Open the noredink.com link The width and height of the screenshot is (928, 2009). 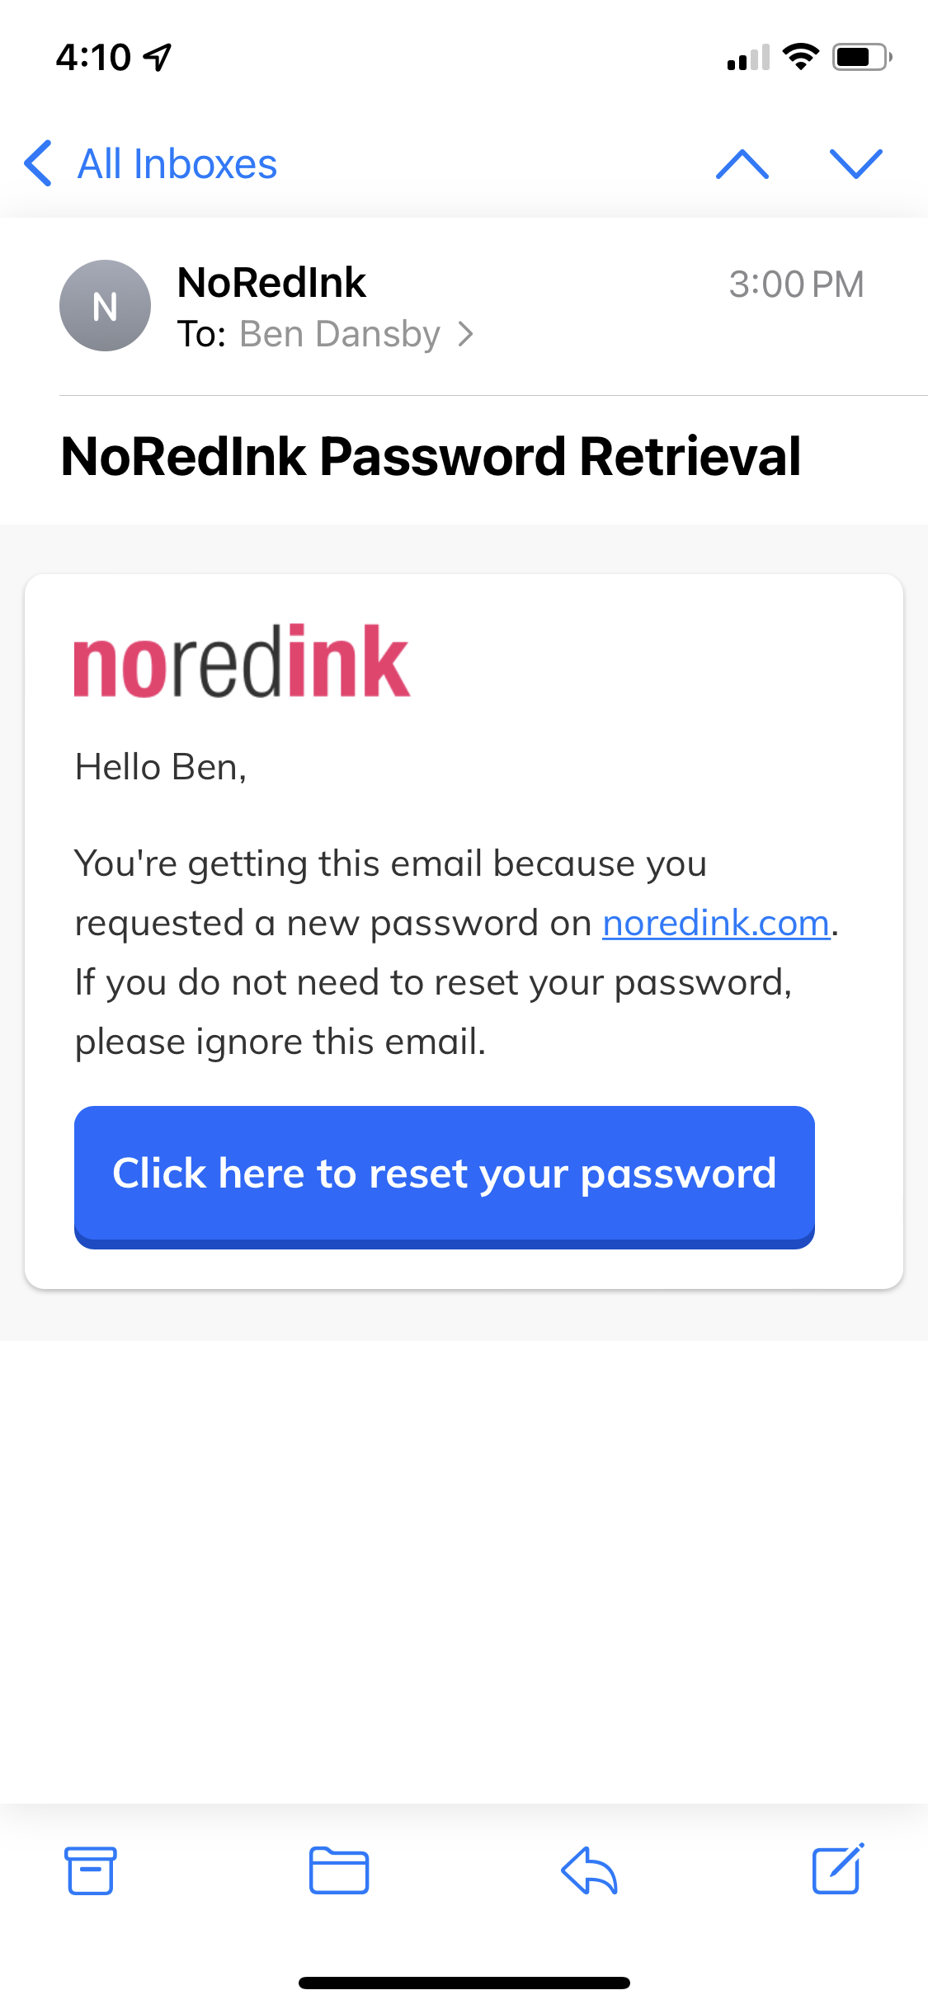click(x=715, y=923)
